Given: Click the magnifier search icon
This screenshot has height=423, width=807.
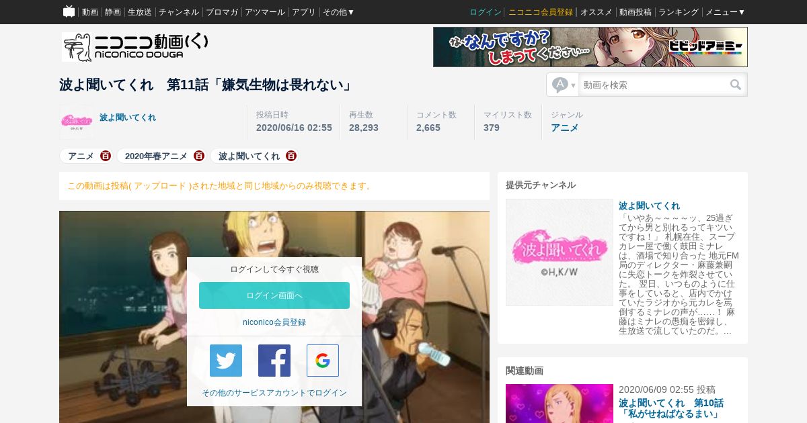Looking at the screenshot, I should pyautogui.click(x=736, y=85).
